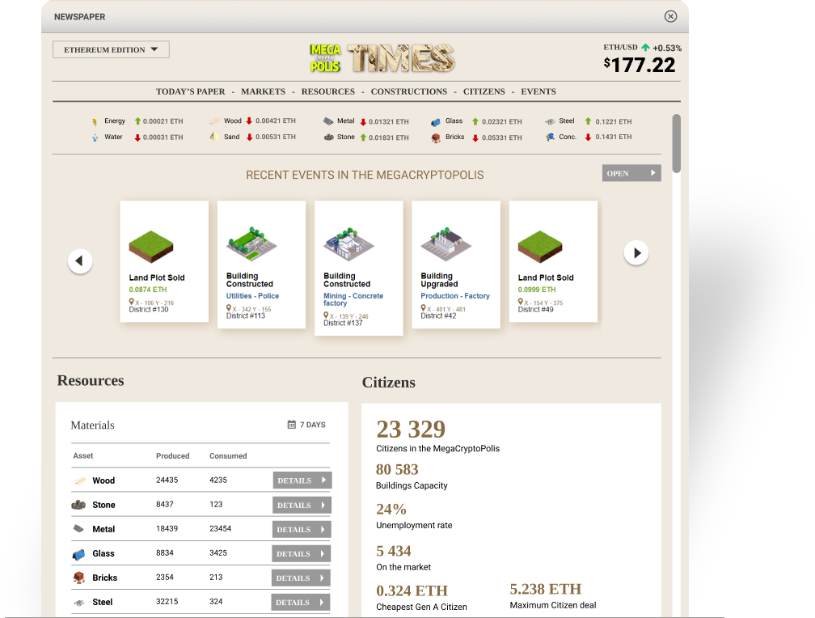The height and width of the screenshot is (618, 815).
Task: Show previous events with left arrow
Action: pyautogui.click(x=80, y=260)
